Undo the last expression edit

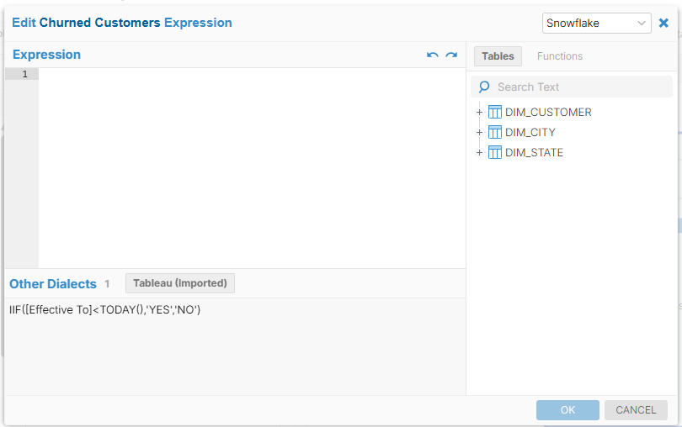click(433, 55)
